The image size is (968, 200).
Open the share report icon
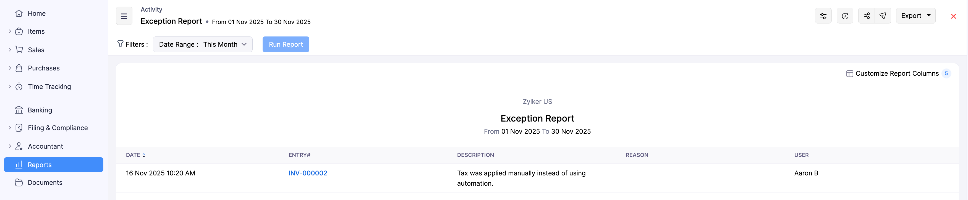tap(867, 16)
